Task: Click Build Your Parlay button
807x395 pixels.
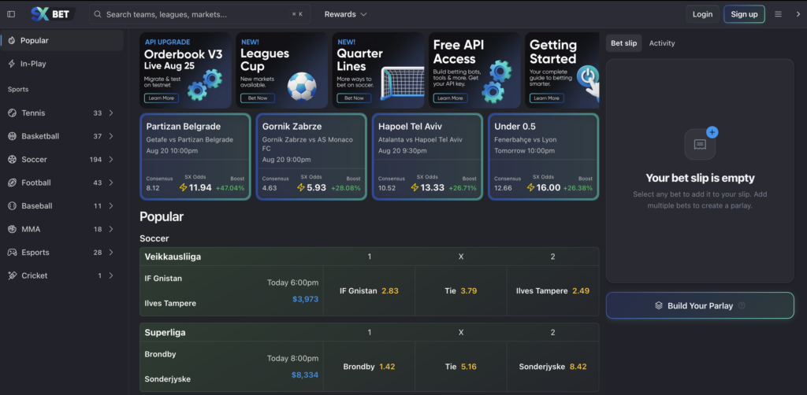Action: (x=700, y=305)
